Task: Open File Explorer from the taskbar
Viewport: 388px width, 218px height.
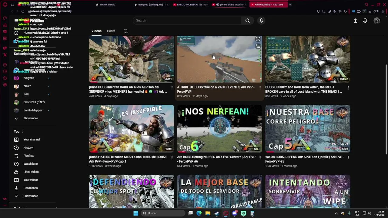Action: [208, 213]
